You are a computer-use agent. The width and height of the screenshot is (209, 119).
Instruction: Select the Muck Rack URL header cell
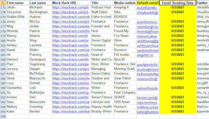tap(71, 3)
